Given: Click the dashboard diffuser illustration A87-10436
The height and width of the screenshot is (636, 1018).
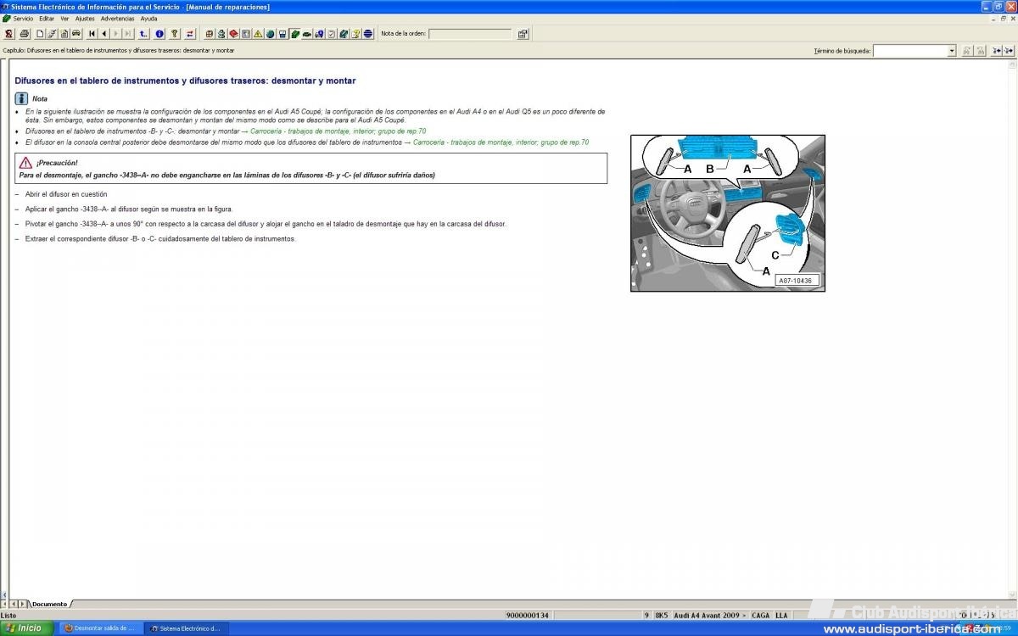Looking at the screenshot, I should click(x=727, y=213).
